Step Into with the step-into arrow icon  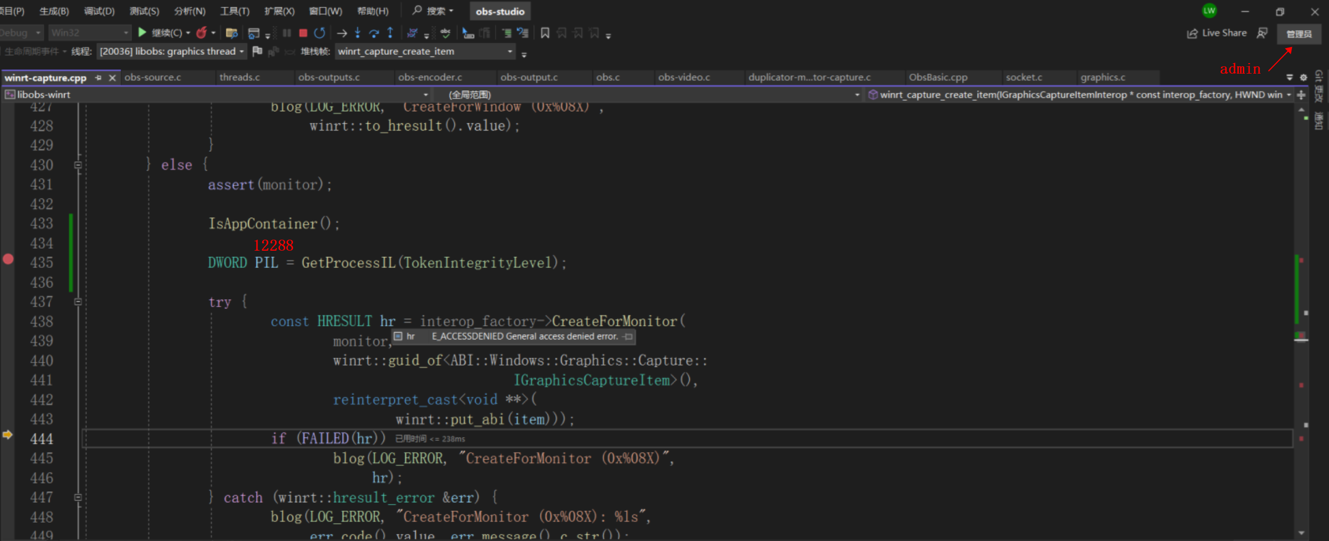pyautogui.click(x=357, y=32)
